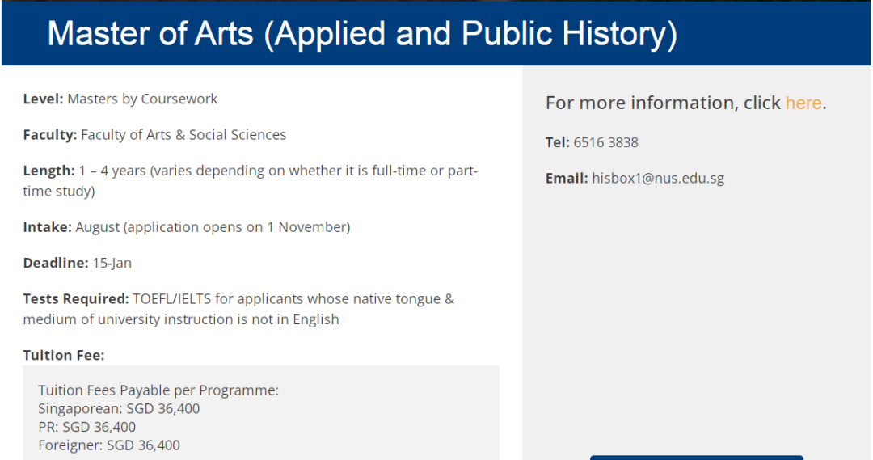The height and width of the screenshot is (460, 873).
Task: Click the telephone number 6516 3838
Action: point(605,142)
